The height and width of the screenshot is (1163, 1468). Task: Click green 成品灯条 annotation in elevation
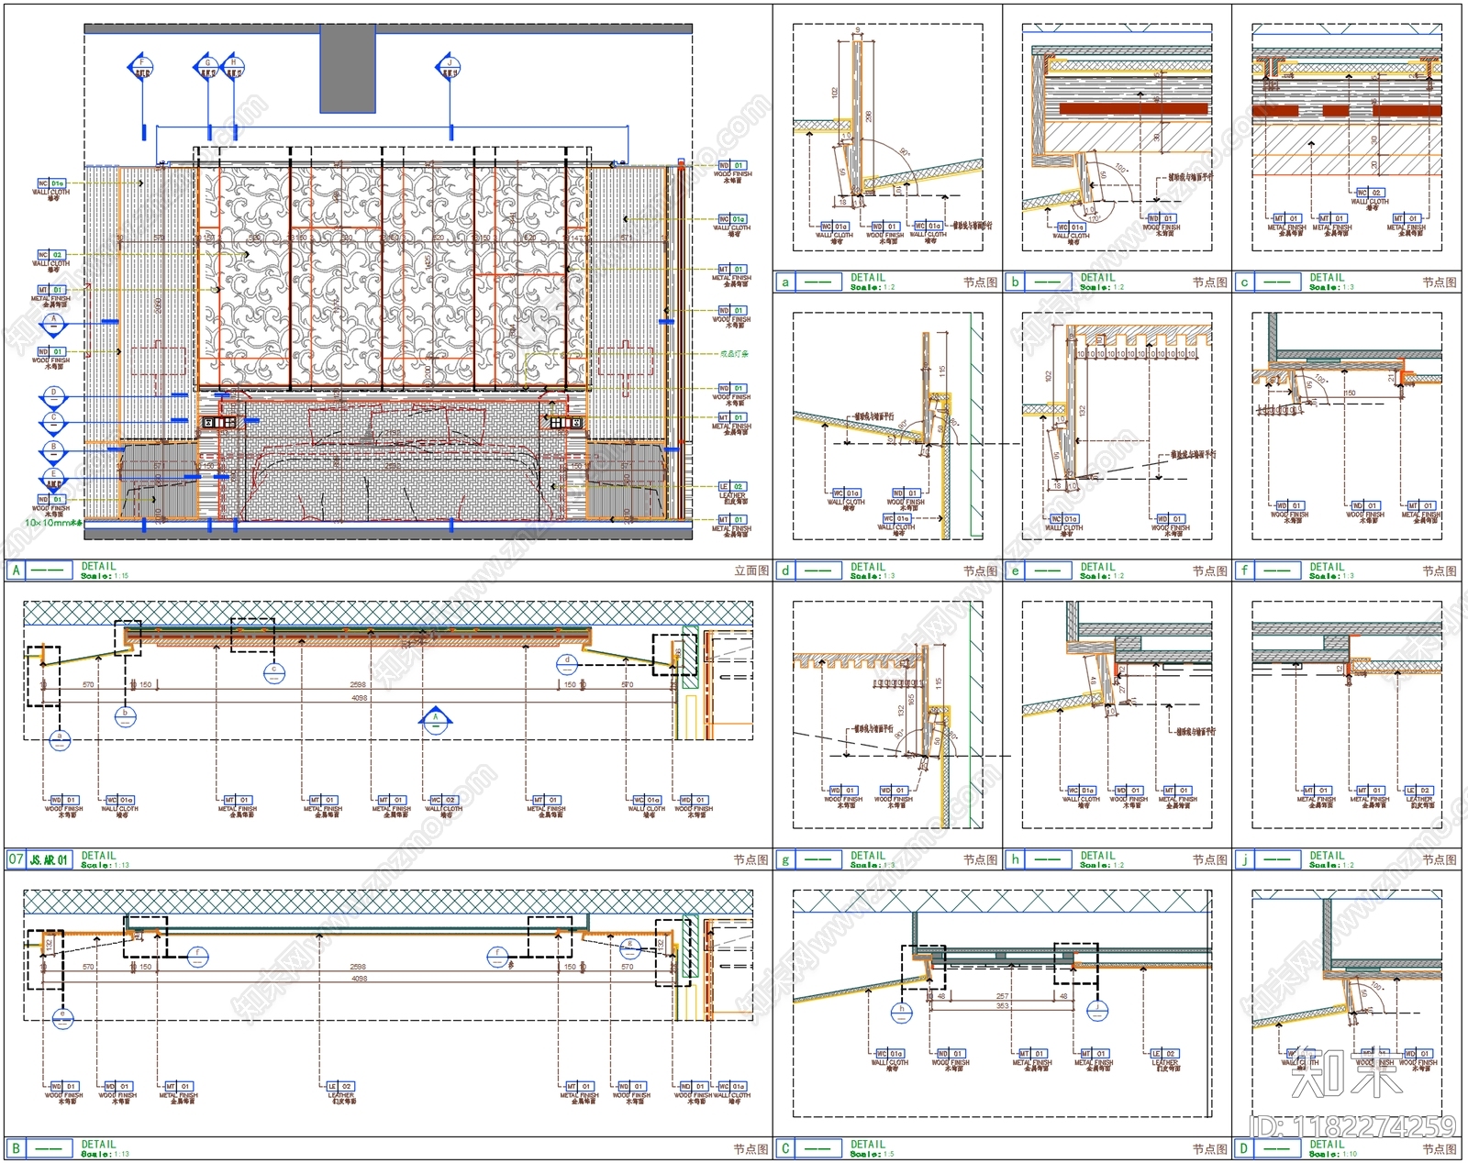pos(734,353)
